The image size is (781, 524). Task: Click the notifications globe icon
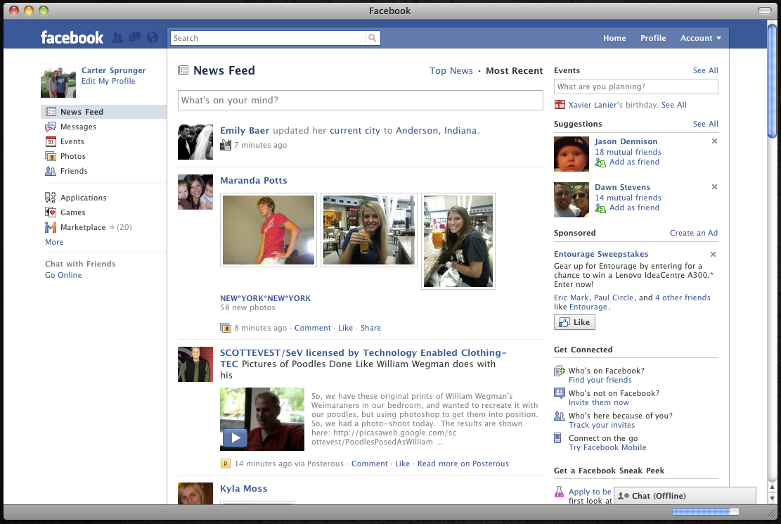click(x=153, y=38)
